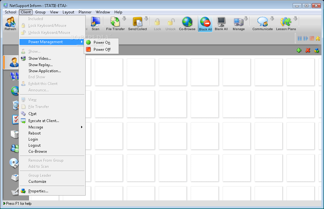Launch File Transfer from the toolbar
The height and width of the screenshot is (209, 324).
click(115, 24)
